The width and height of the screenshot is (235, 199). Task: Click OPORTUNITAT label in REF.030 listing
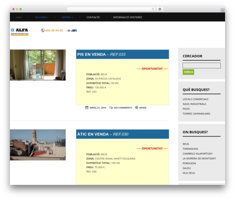point(152,149)
